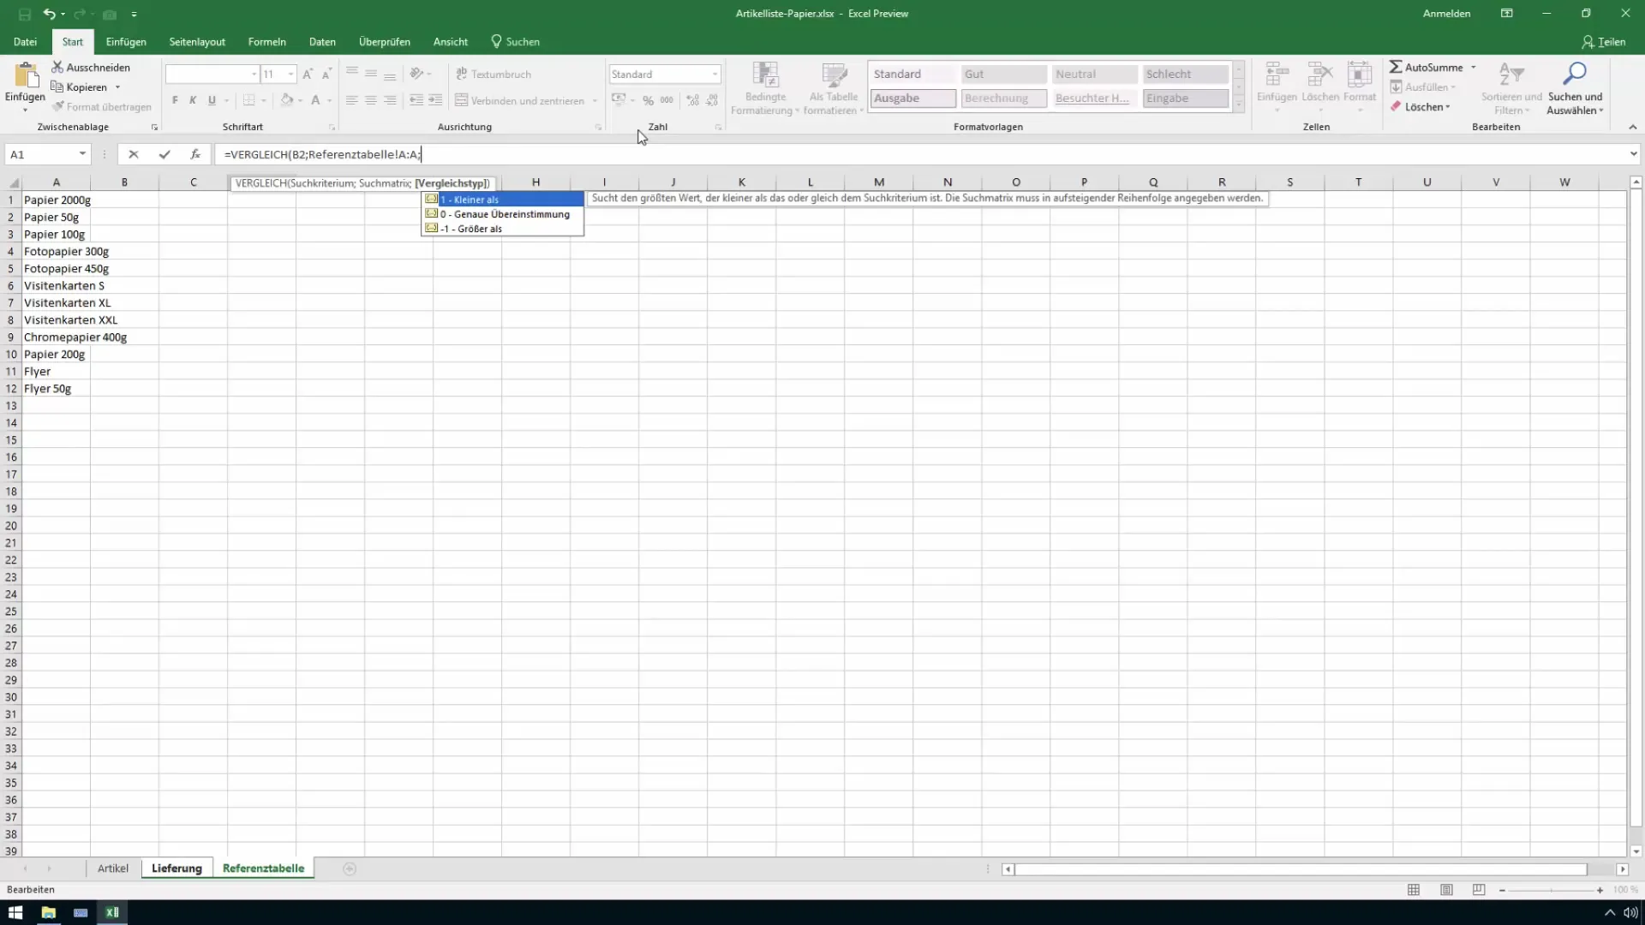
Task: Click the Ausgabe cell style button
Action: pyautogui.click(x=912, y=98)
